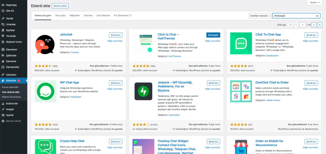Select Yeni eklenti ekle submenu item

(11, 92)
